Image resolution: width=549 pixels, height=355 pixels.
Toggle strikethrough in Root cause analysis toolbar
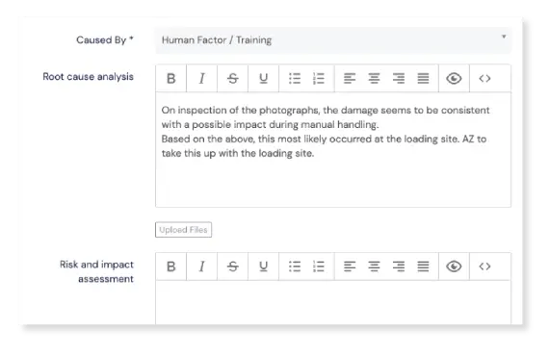pyautogui.click(x=232, y=78)
